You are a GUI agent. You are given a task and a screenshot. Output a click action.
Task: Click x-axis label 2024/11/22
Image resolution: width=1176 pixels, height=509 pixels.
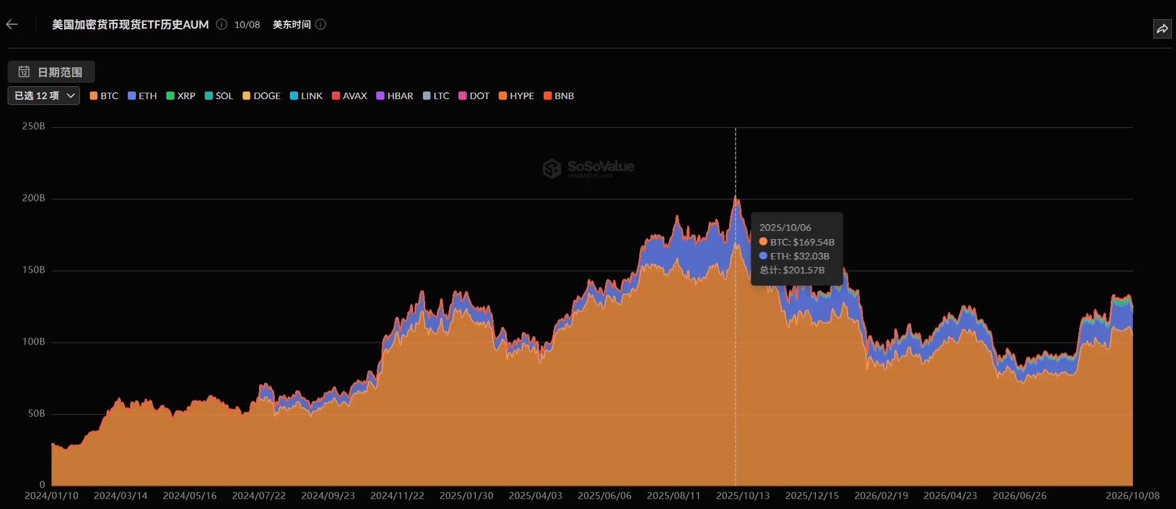[397, 496]
